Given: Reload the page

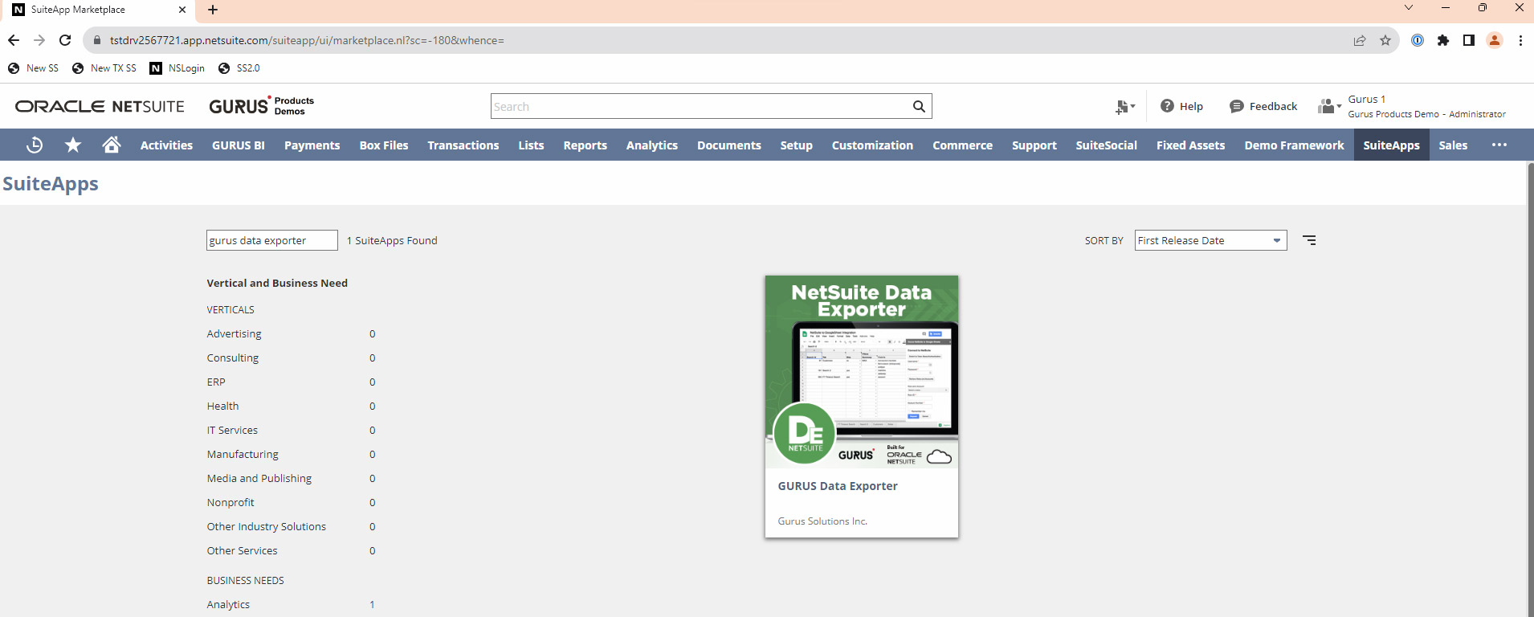Looking at the screenshot, I should [x=65, y=40].
